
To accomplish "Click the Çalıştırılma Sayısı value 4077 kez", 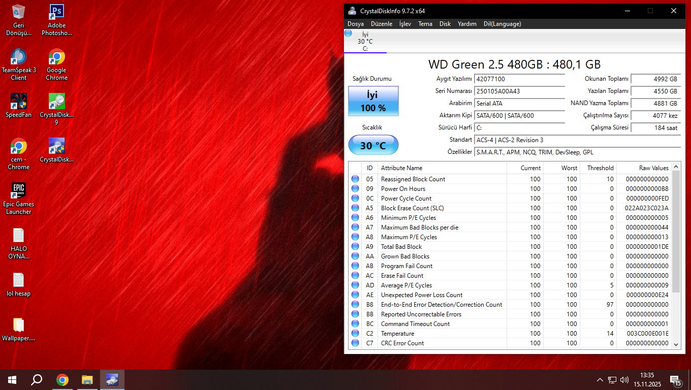I will click(x=655, y=116).
